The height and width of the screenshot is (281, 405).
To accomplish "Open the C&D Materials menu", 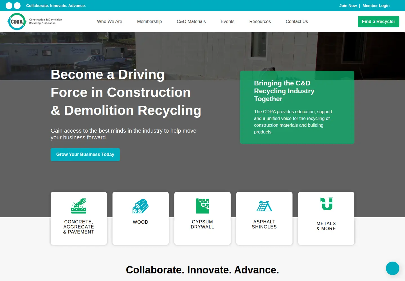I will coord(191,22).
